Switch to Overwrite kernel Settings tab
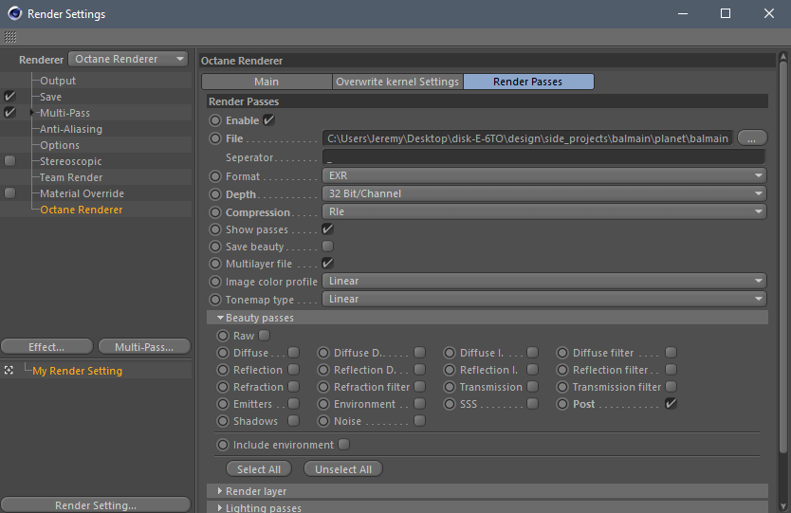 click(x=397, y=82)
